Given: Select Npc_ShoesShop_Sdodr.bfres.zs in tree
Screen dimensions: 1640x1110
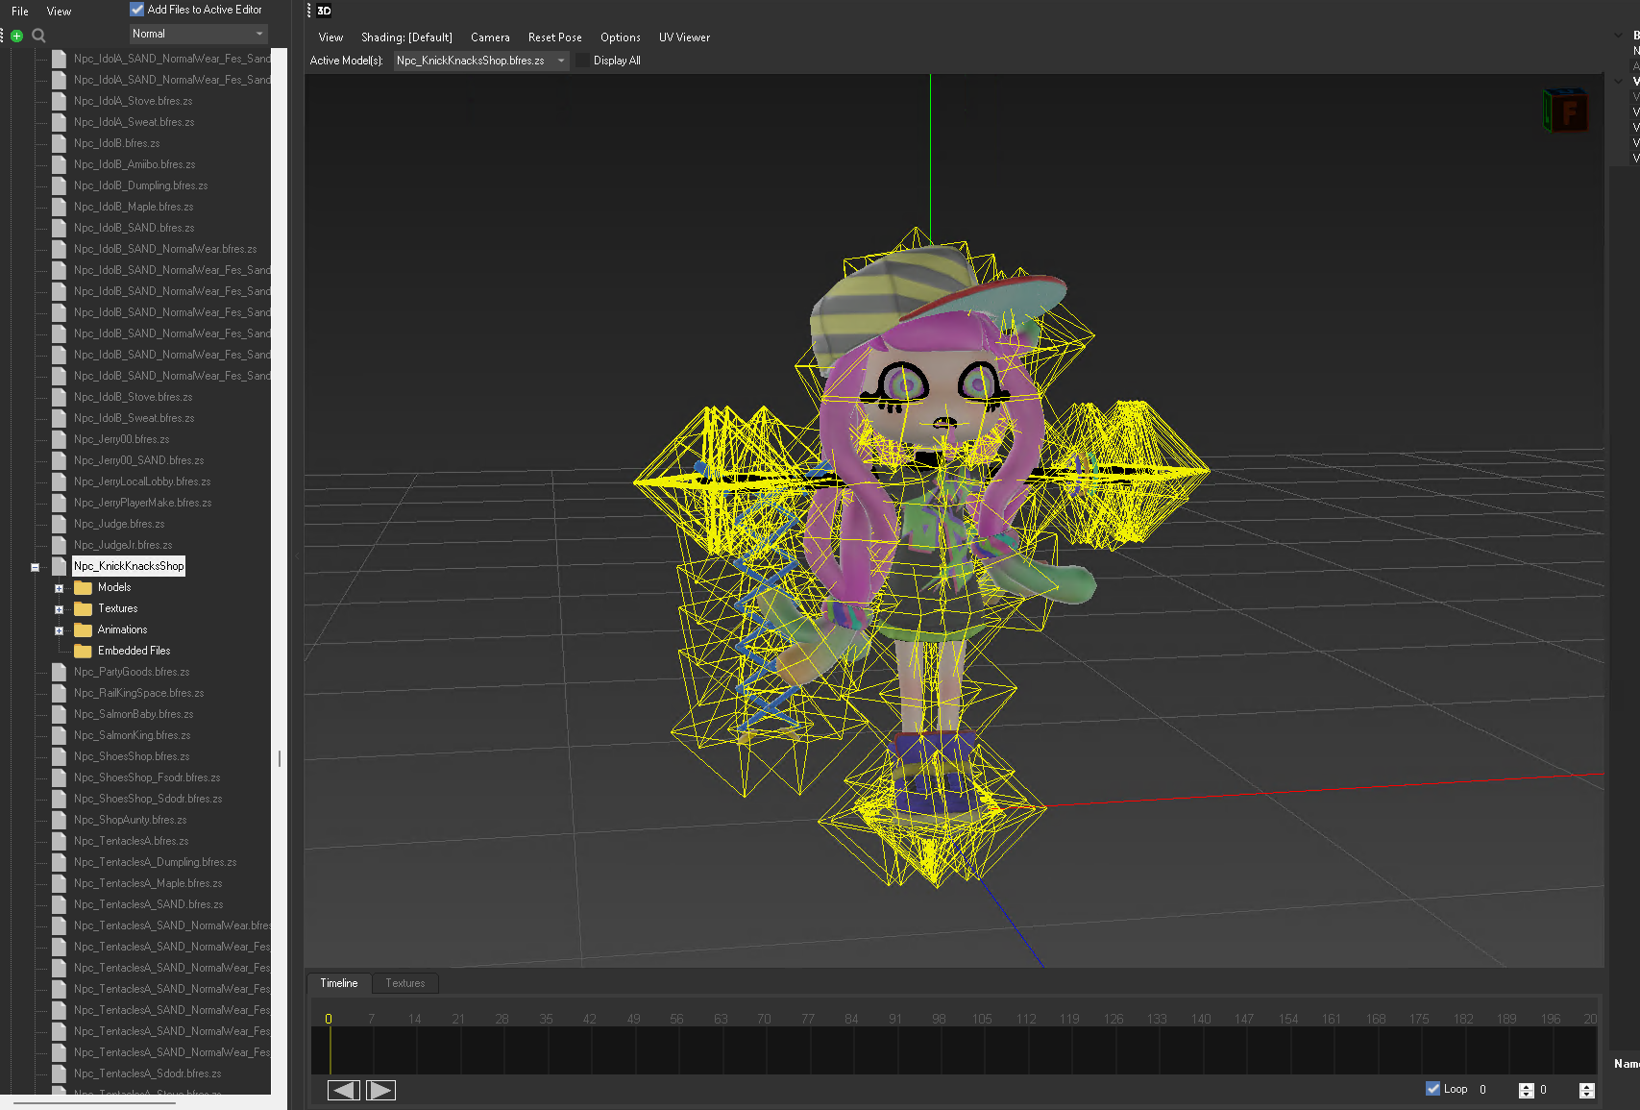Looking at the screenshot, I should 148,799.
